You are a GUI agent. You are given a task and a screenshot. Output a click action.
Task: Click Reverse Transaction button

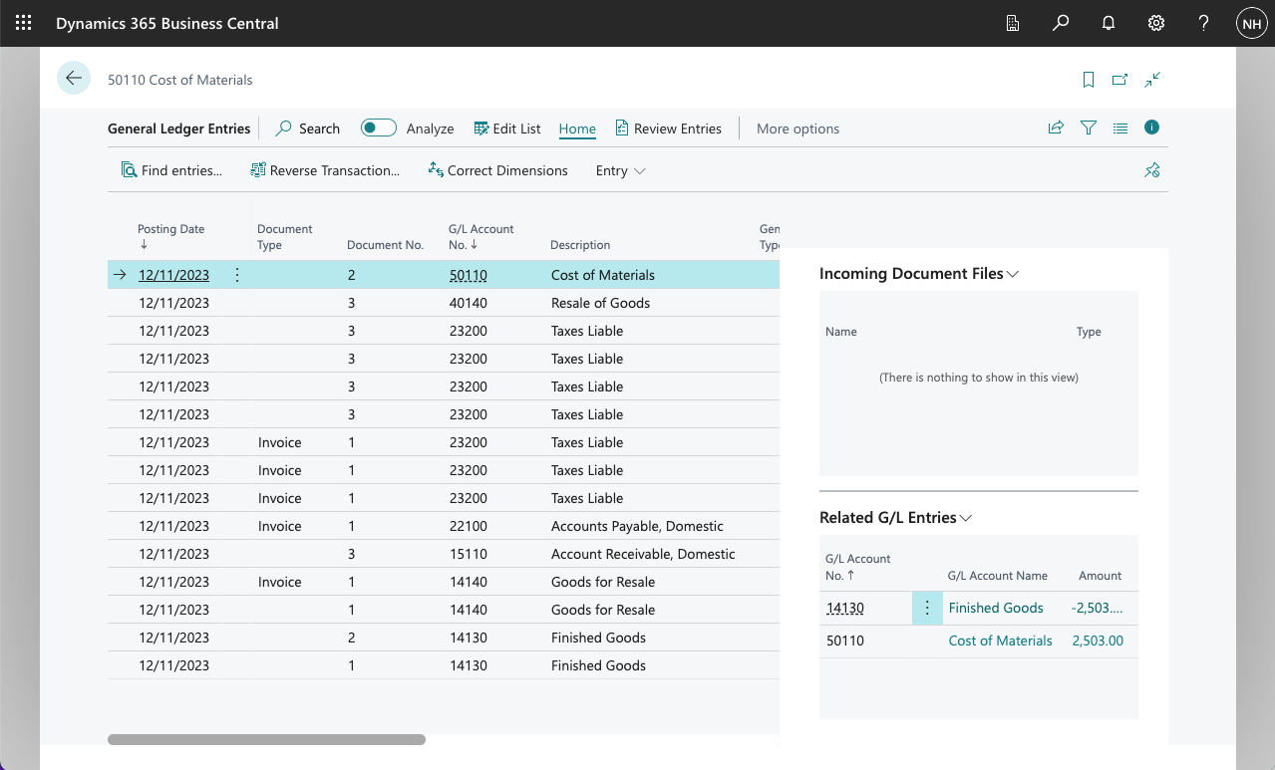(x=325, y=170)
